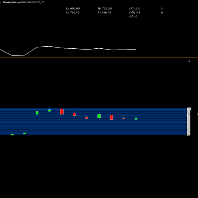The width and height of the screenshot is (198, 198).
Task: Select the OC: 5.8 value
Action: (x=135, y=9)
